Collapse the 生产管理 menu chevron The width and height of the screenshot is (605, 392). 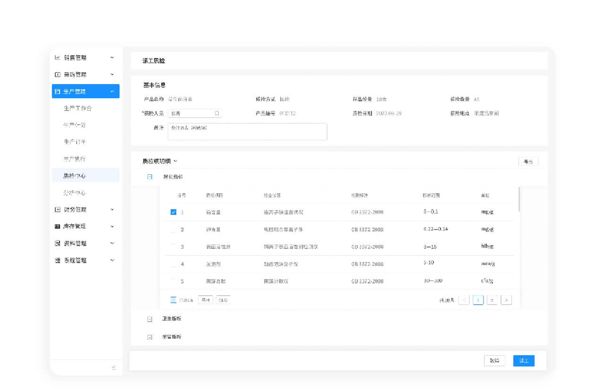pyautogui.click(x=112, y=92)
